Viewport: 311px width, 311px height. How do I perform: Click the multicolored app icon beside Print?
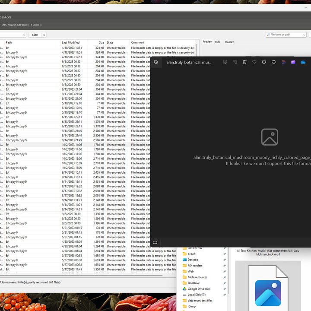click(x=284, y=62)
